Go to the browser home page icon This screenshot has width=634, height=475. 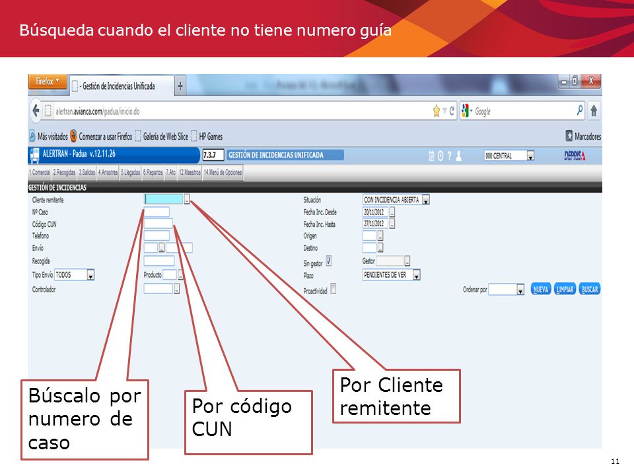[594, 111]
